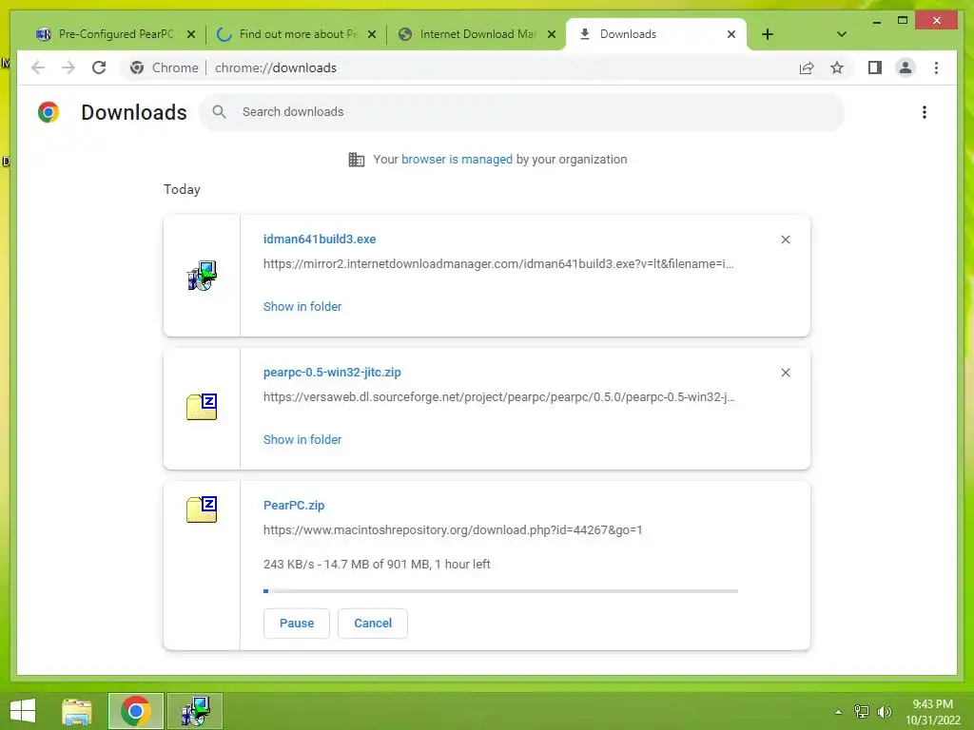This screenshot has width=974, height=730.
Task: Remove idman641build3.exe from the list
Action: point(785,240)
